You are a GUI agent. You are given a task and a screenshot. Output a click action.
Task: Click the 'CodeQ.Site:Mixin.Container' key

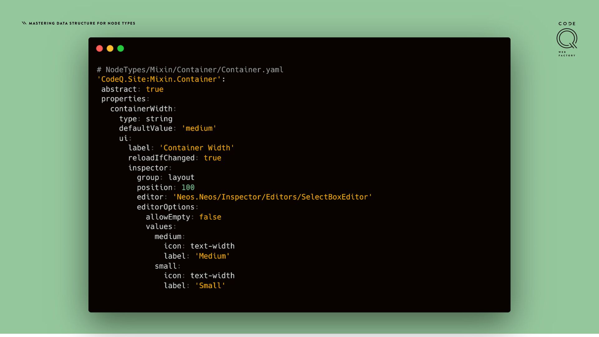(159, 79)
